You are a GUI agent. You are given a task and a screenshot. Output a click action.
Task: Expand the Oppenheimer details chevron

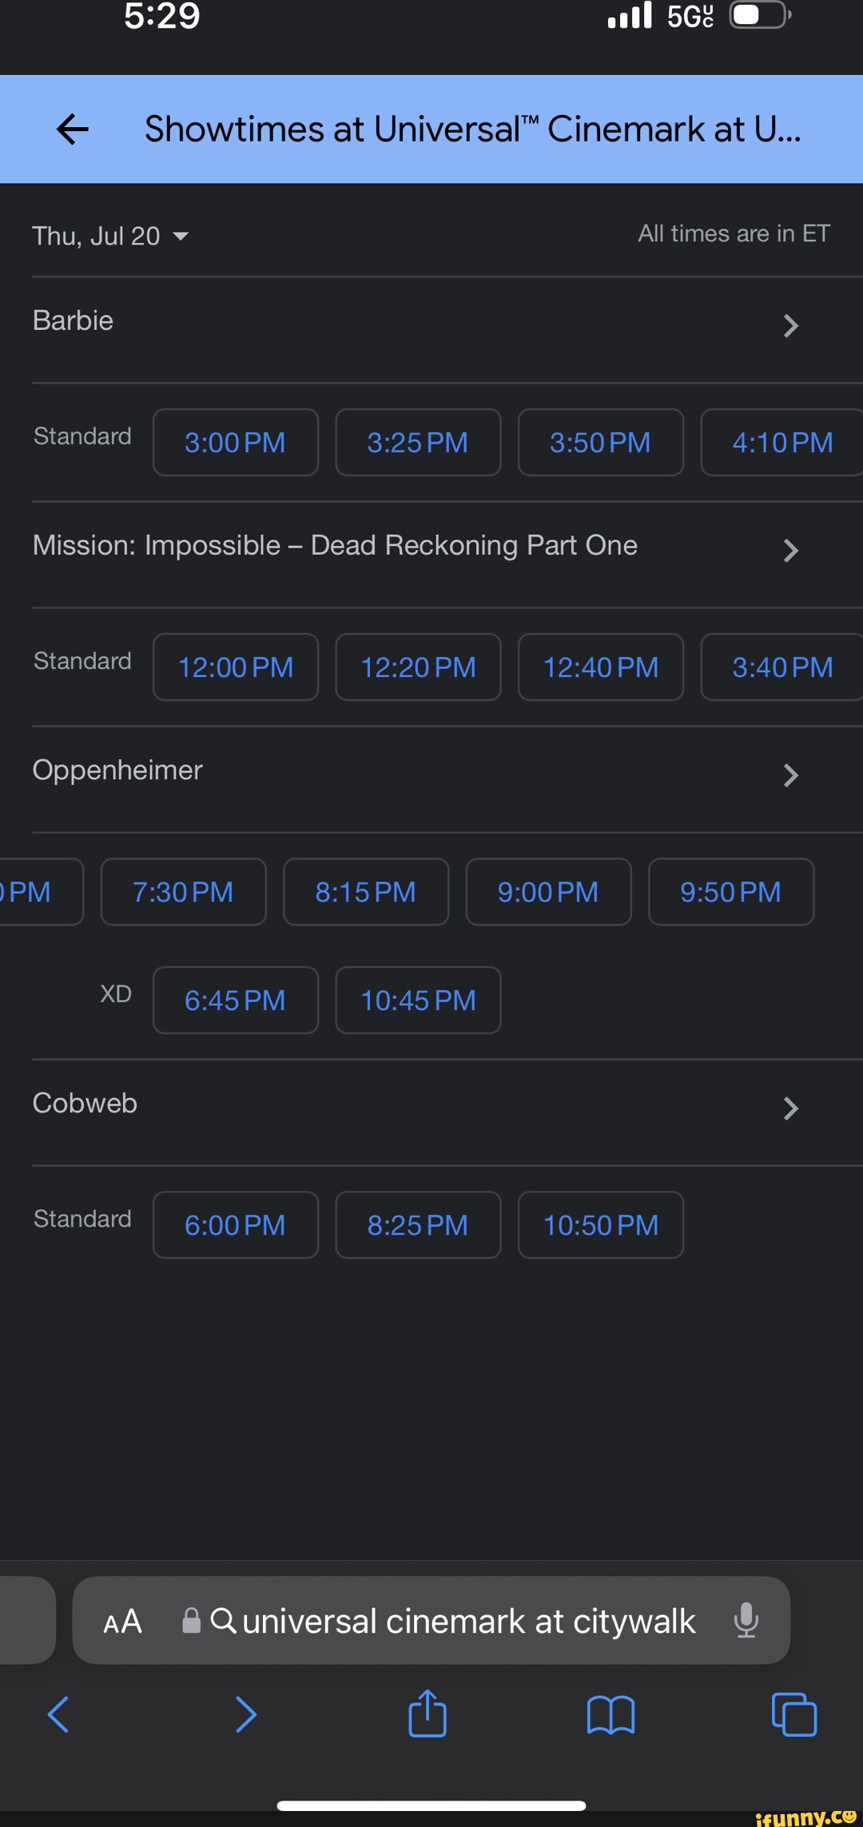pyautogui.click(x=790, y=774)
